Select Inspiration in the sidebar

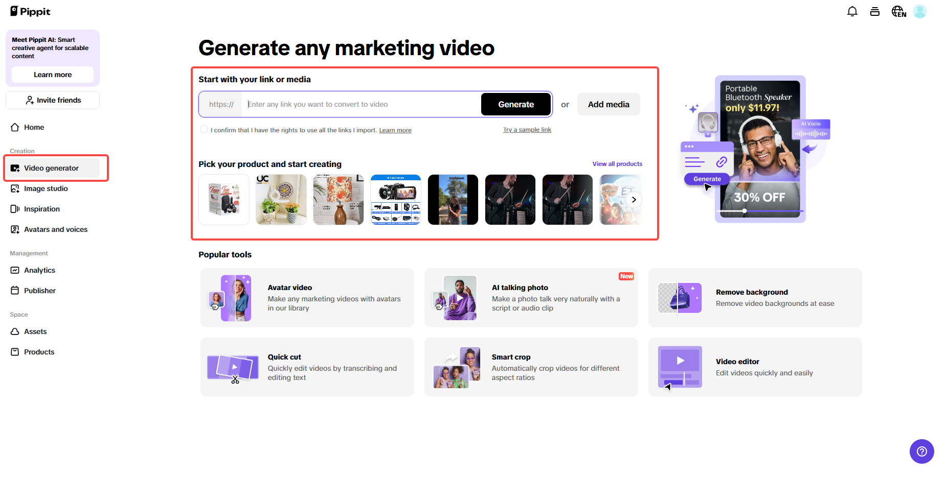point(41,209)
